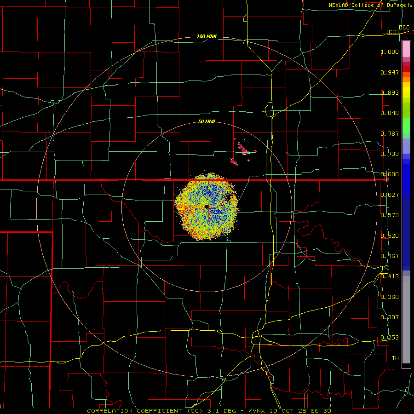
Task: Select the 0.360 scale value
Action: pos(390,297)
